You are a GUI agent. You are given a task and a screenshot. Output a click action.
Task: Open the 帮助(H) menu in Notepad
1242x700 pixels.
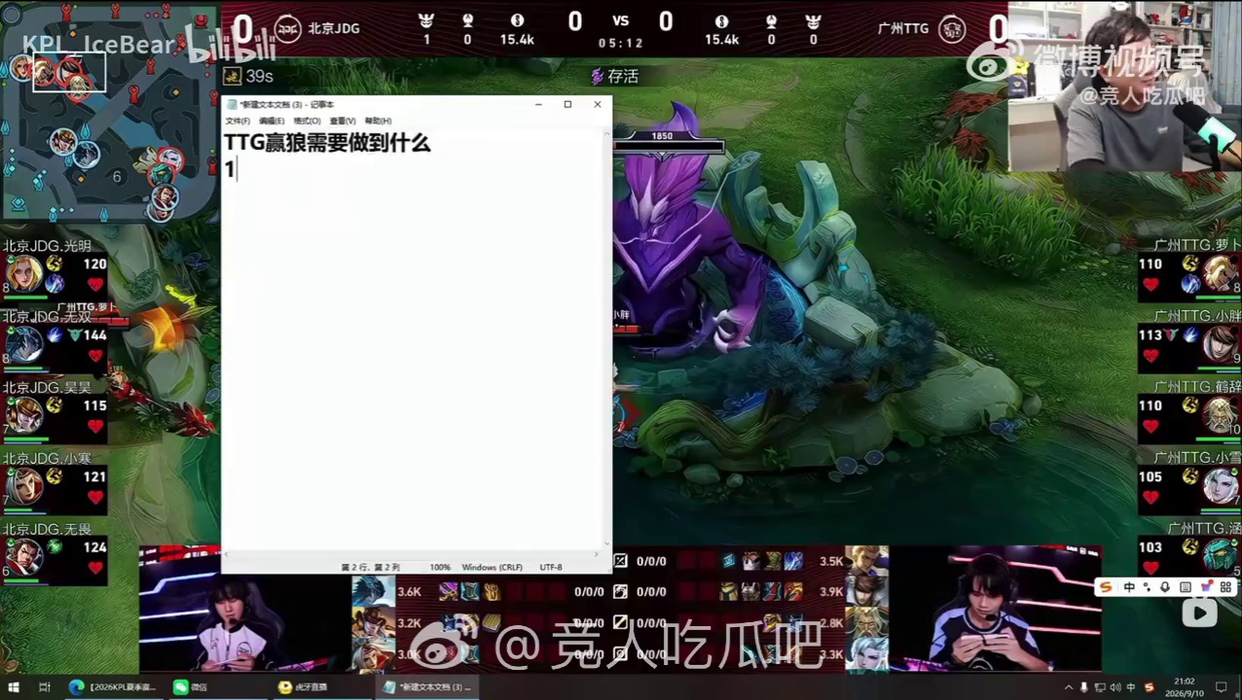coord(378,121)
